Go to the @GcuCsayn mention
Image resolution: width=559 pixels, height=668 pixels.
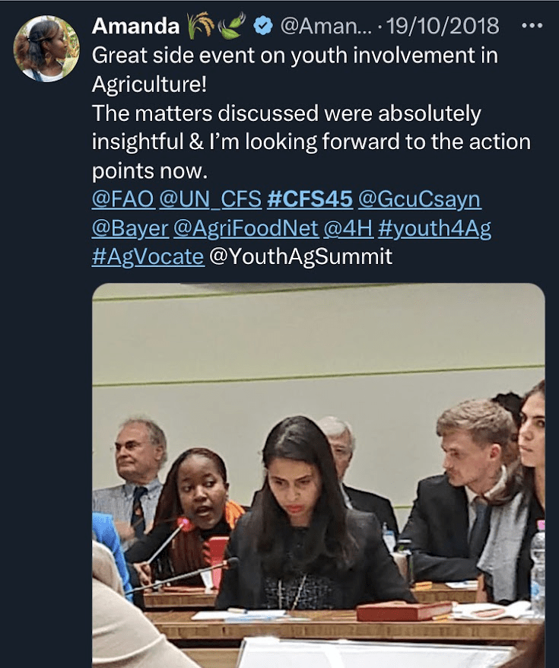pyautogui.click(x=419, y=199)
